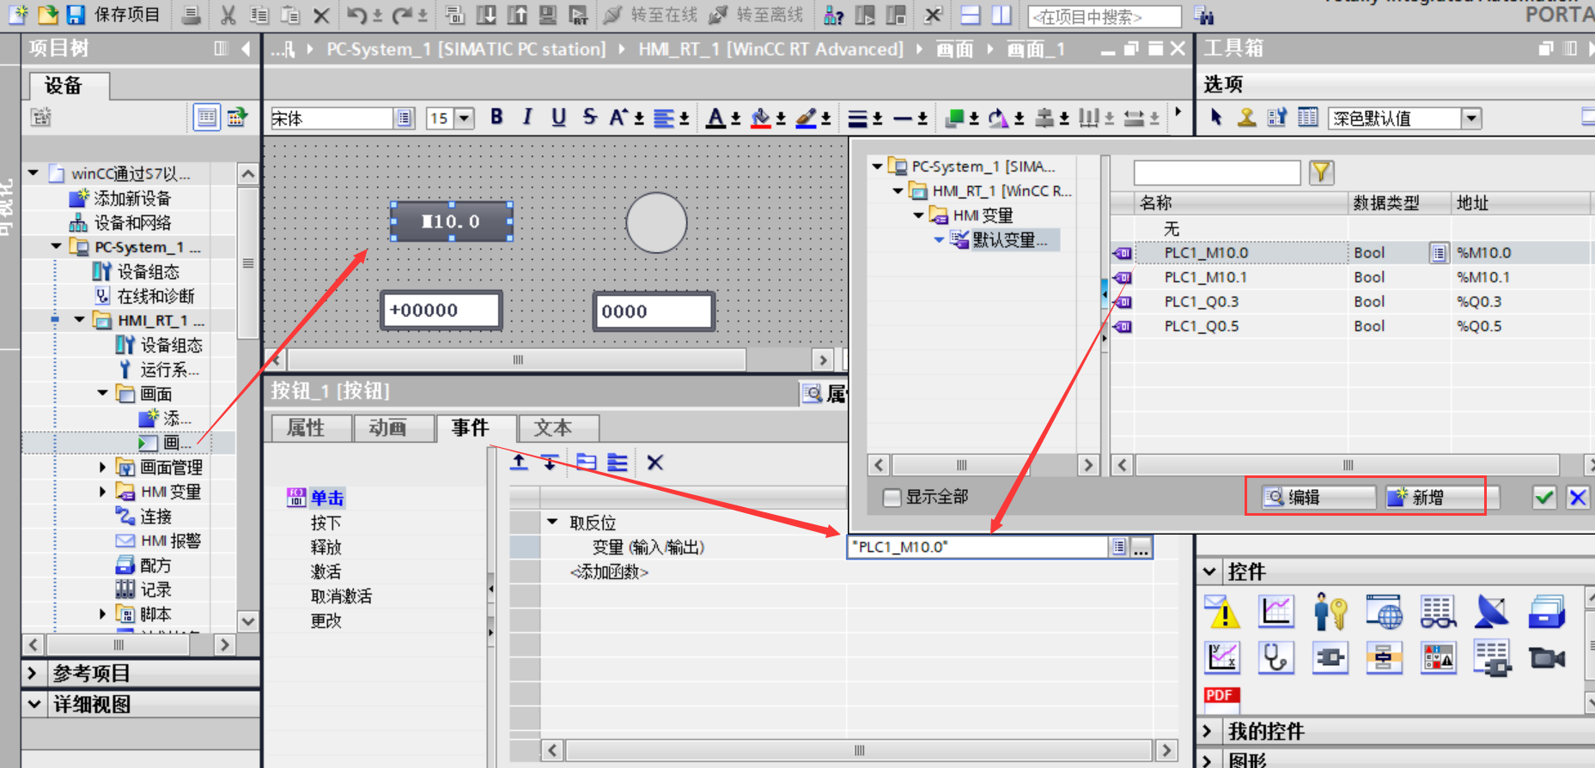Collapse the 控件 section
The width and height of the screenshot is (1595, 768).
(x=1209, y=571)
